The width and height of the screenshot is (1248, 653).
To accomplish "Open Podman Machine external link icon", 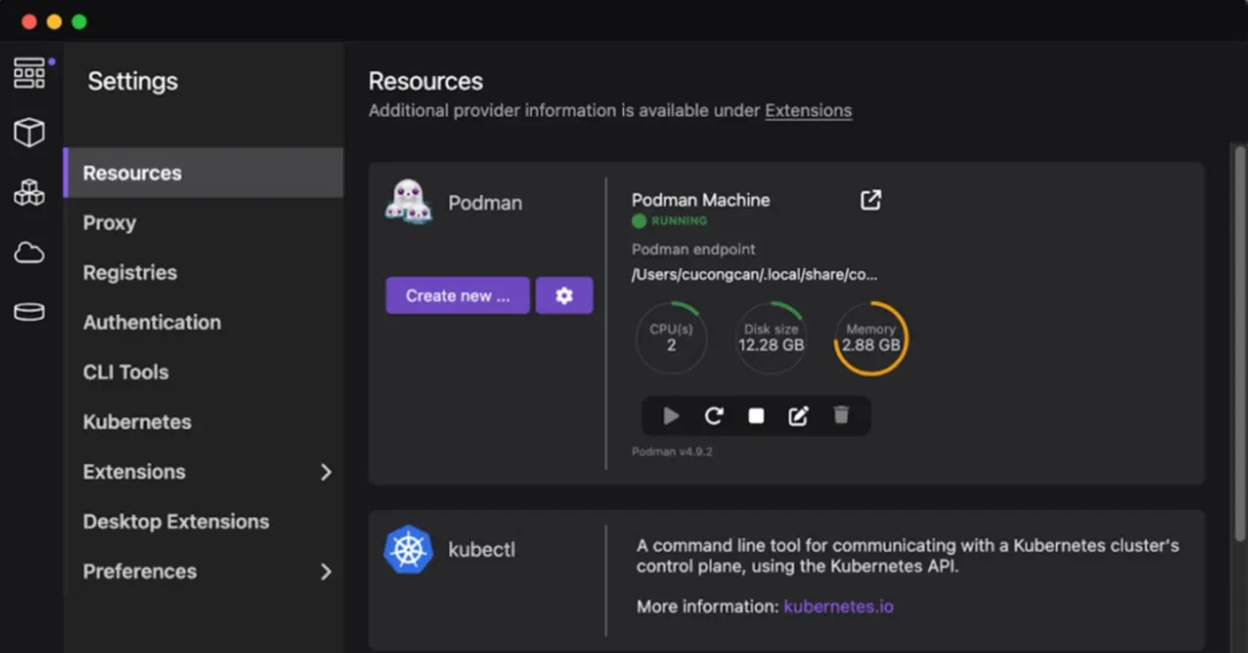I will click(871, 200).
